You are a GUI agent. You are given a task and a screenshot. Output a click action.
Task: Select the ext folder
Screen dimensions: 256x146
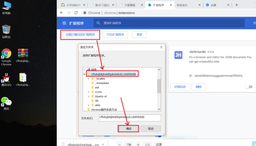(x=97, y=87)
